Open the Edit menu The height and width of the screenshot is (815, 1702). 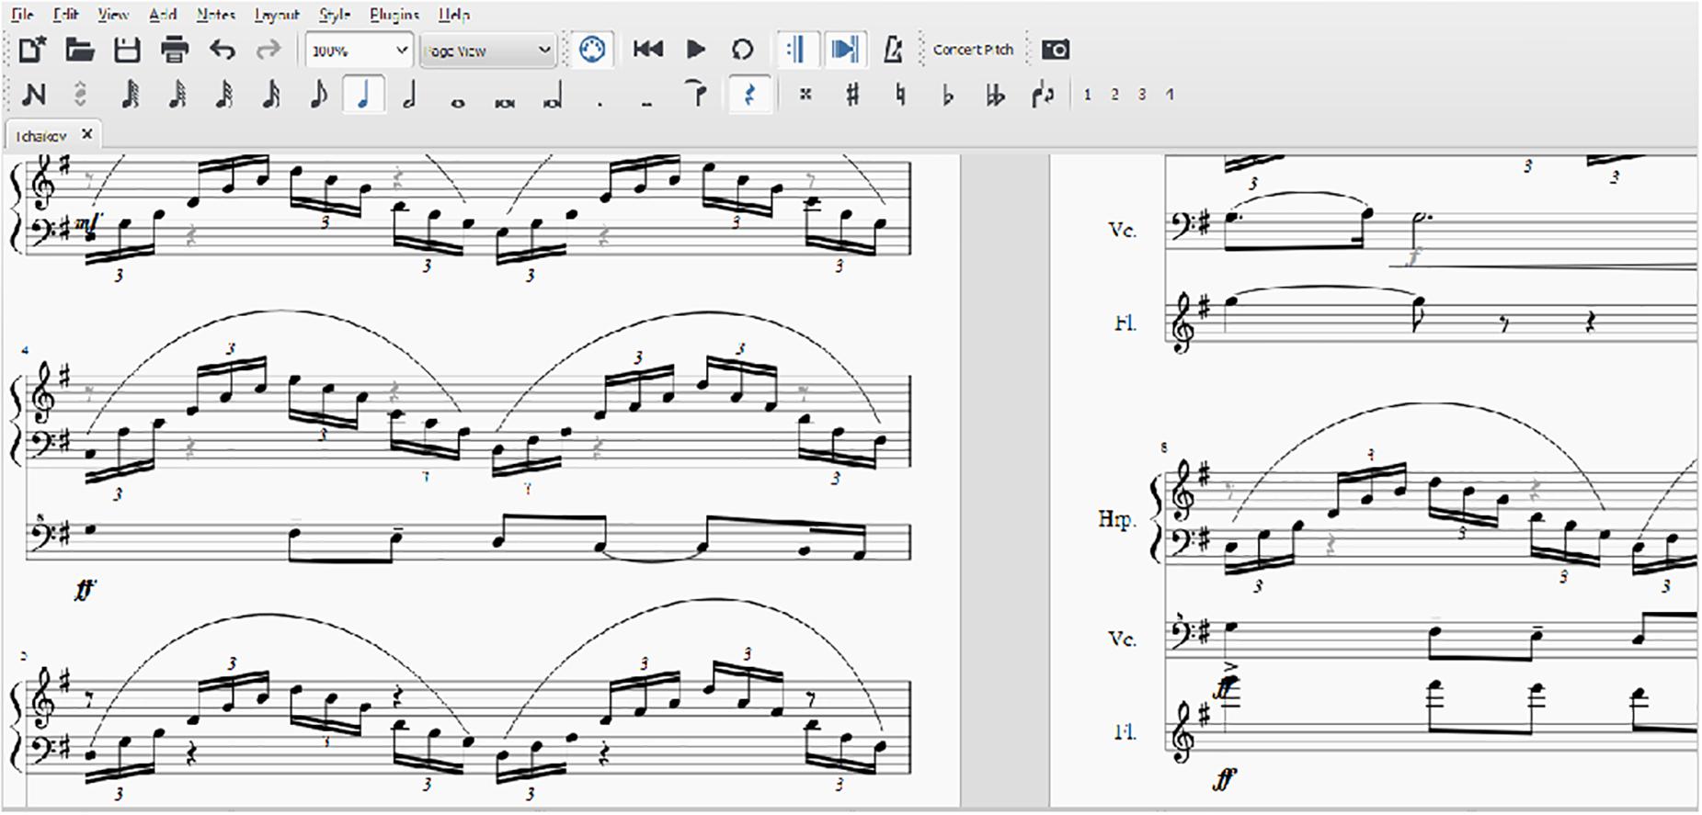click(65, 15)
